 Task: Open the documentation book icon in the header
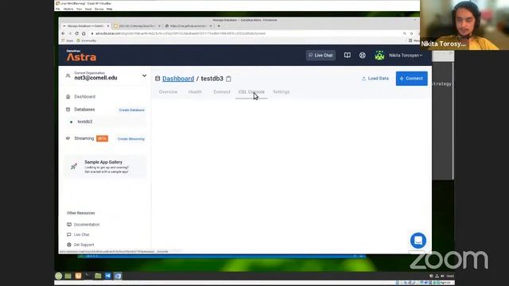point(348,55)
